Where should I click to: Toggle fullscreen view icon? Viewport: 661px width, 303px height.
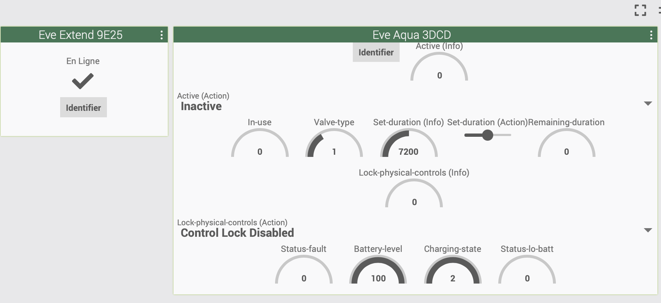pyautogui.click(x=640, y=10)
